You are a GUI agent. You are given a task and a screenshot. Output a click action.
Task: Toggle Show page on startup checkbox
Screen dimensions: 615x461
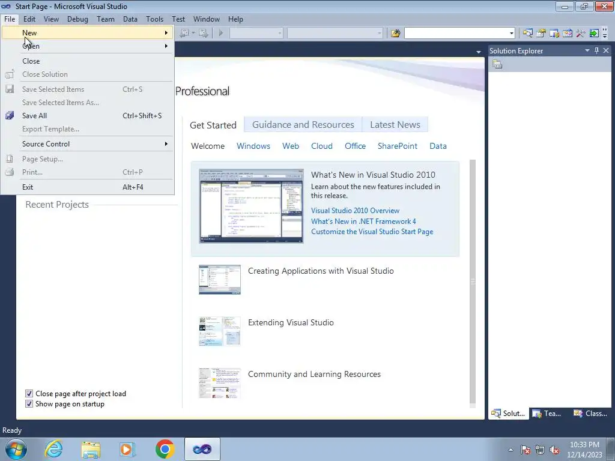(29, 403)
